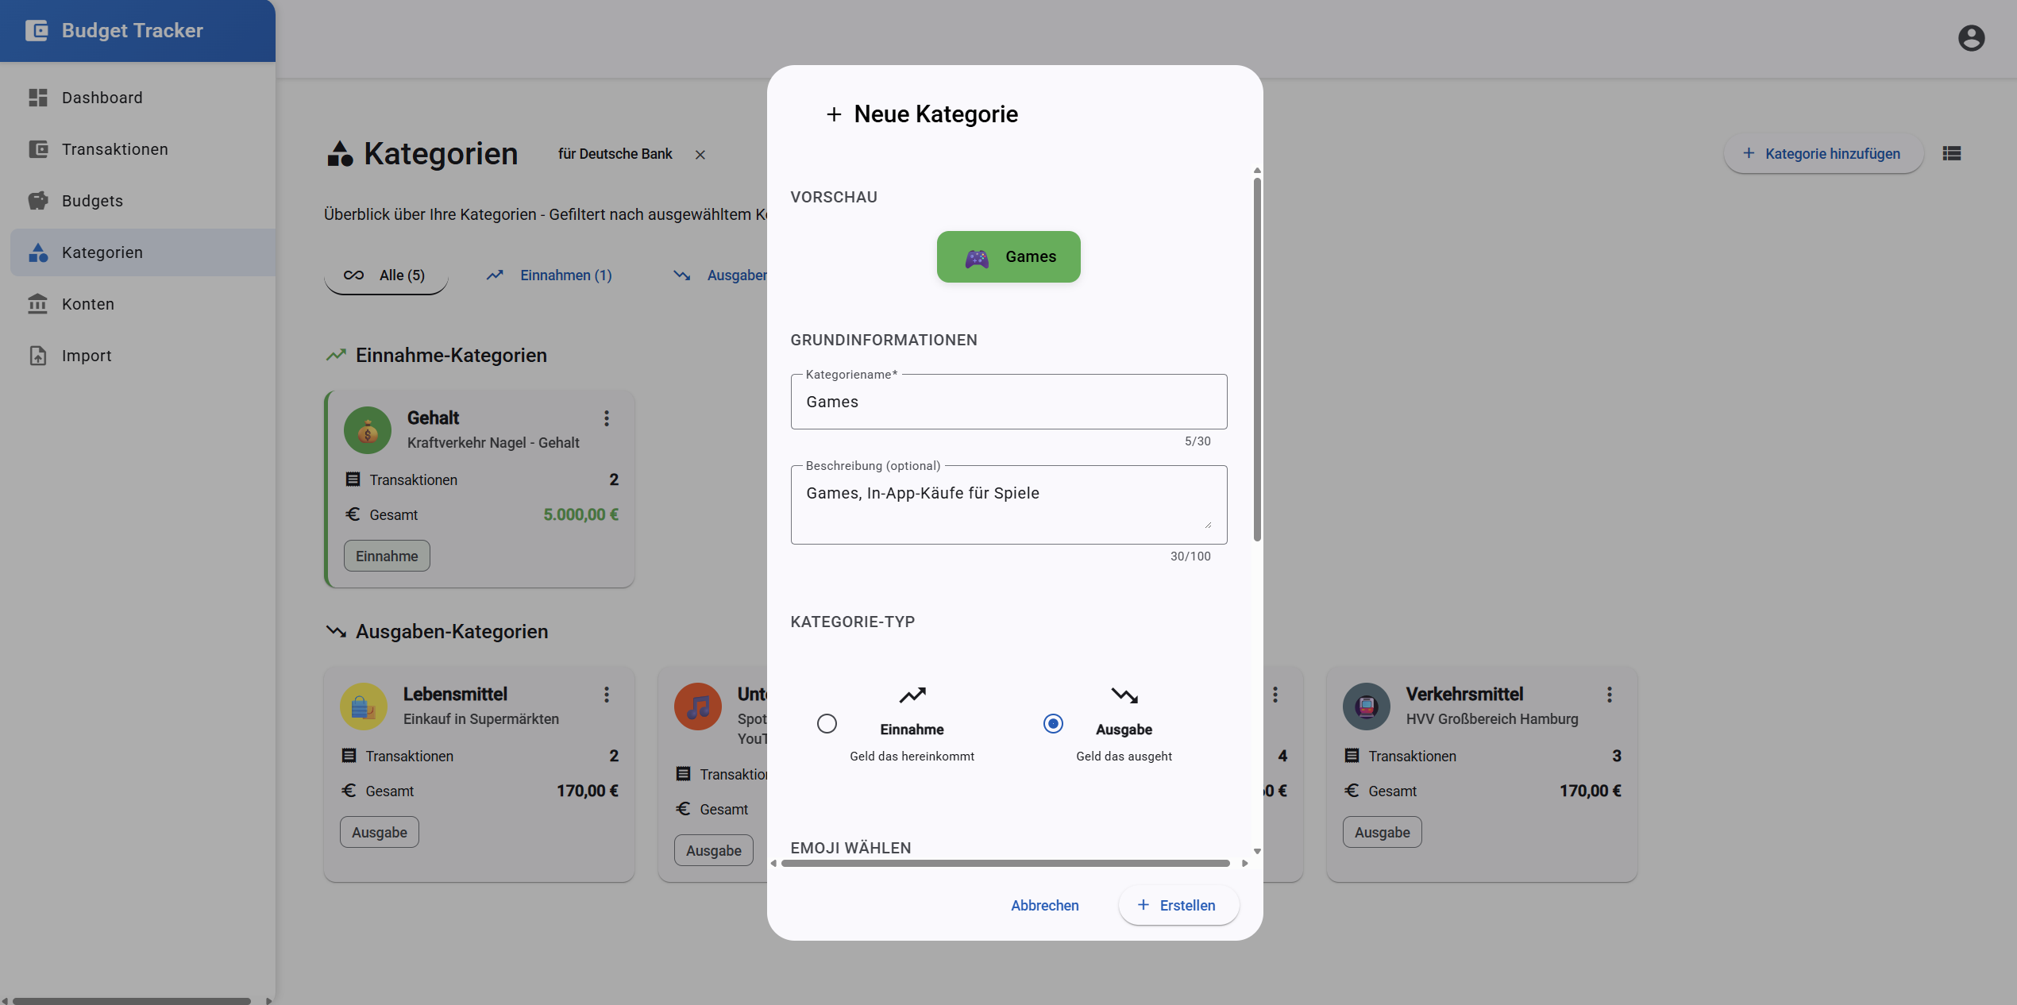Go to Transaktionen in the sidebar
This screenshot has height=1005, width=2017.
(x=143, y=149)
